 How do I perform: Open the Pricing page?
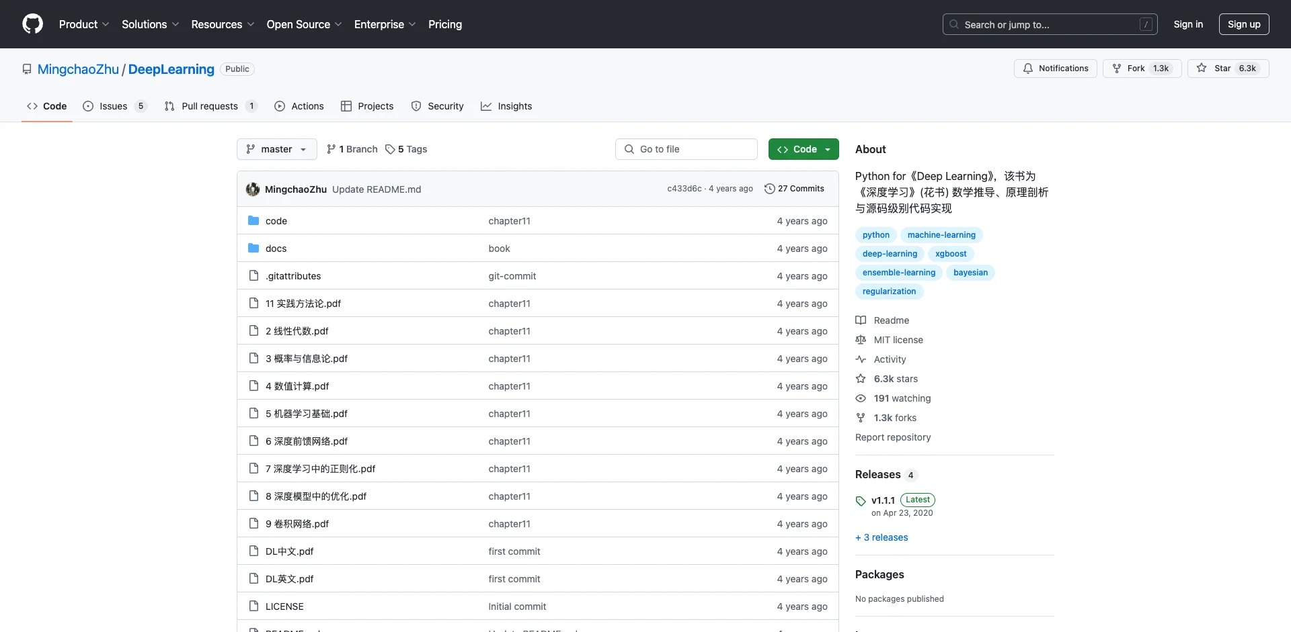pyautogui.click(x=445, y=24)
